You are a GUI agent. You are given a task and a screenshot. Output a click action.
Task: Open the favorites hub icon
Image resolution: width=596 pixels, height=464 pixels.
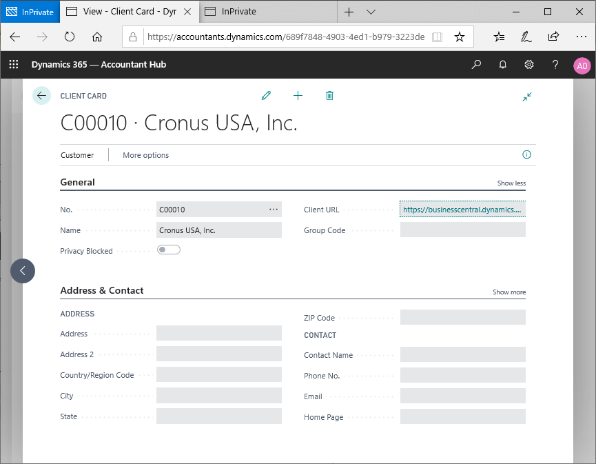coord(499,37)
